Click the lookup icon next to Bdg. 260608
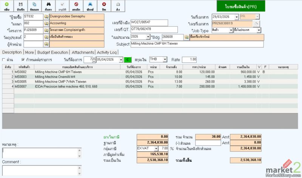 [186, 37]
